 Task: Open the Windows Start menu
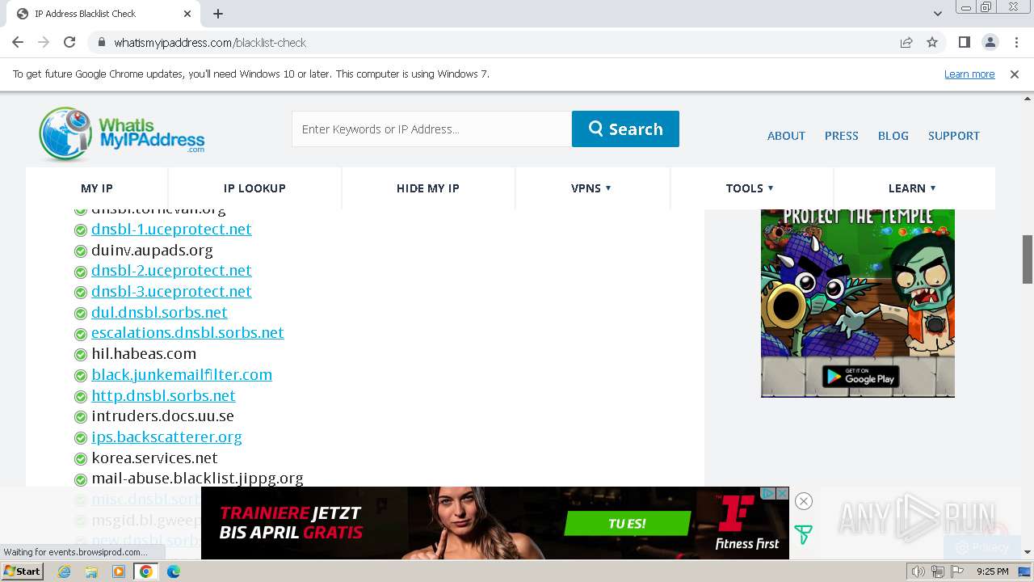(22, 571)
